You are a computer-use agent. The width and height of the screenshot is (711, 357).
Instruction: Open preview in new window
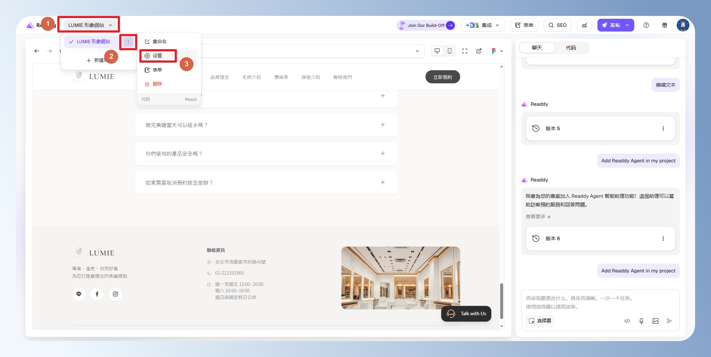click(479, 51)
